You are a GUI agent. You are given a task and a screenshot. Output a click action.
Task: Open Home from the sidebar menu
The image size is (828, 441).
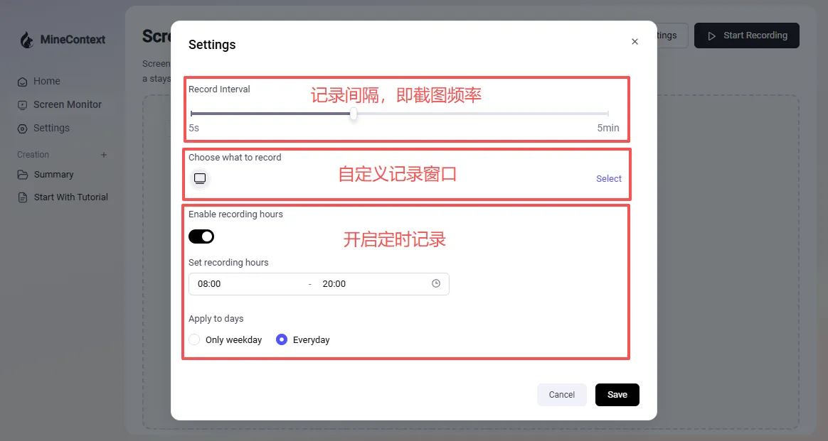[x=46, y=81]
